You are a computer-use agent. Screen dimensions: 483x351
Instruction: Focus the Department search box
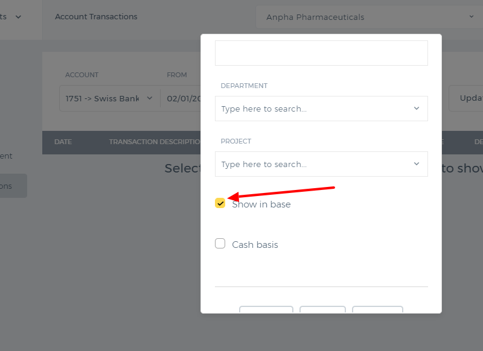321,109
